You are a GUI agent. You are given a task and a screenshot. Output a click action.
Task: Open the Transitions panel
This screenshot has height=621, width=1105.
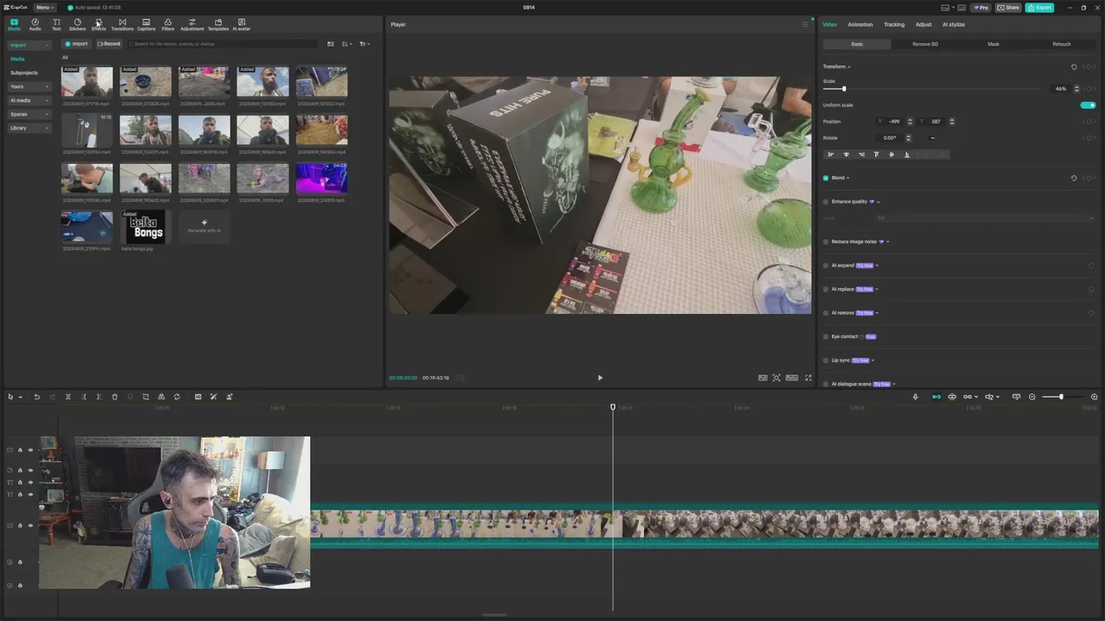(122, 24)
